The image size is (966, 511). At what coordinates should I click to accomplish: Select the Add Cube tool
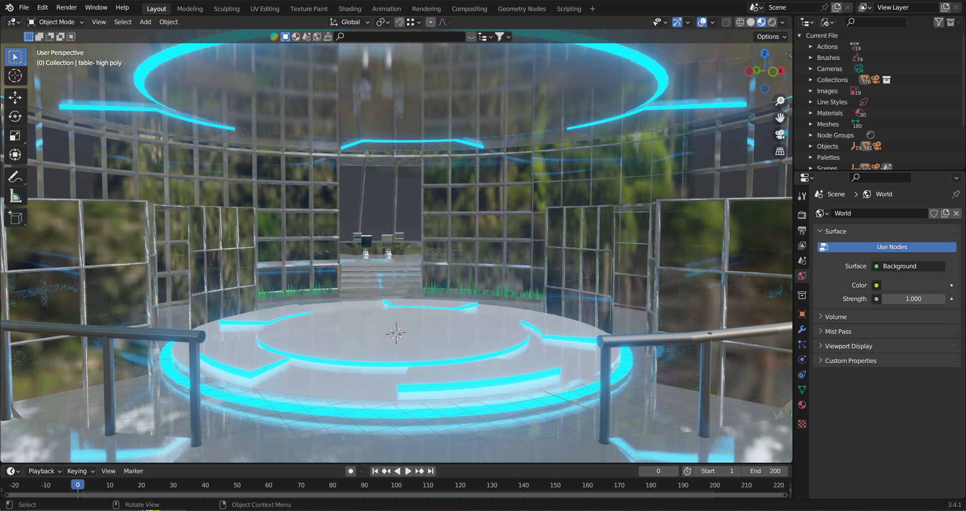15,217
